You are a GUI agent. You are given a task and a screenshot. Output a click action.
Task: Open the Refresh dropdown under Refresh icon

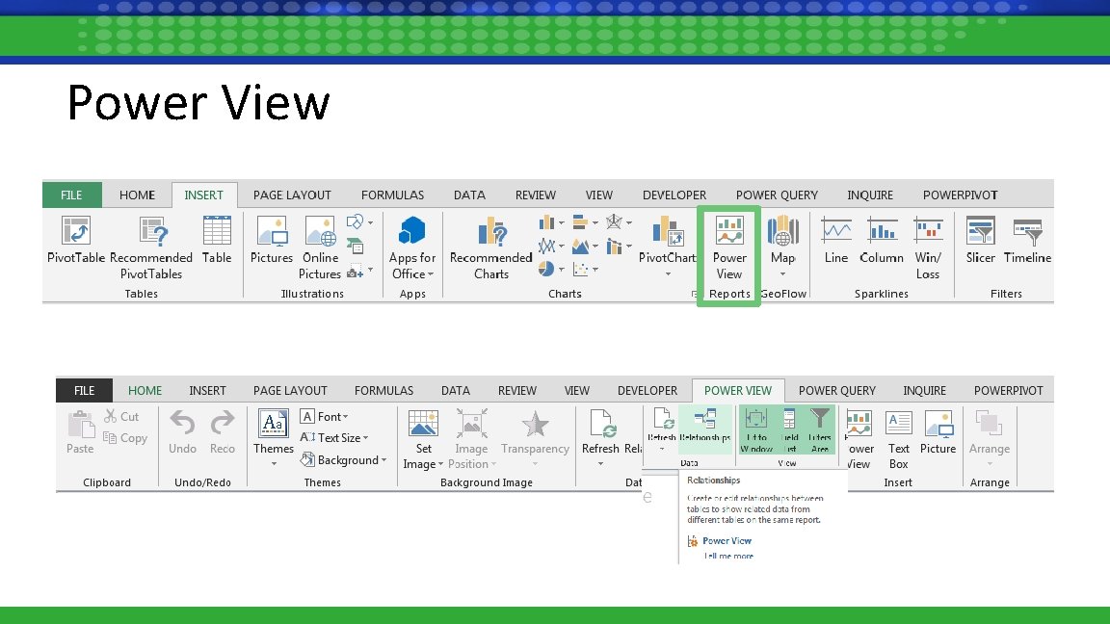[600, 464]
